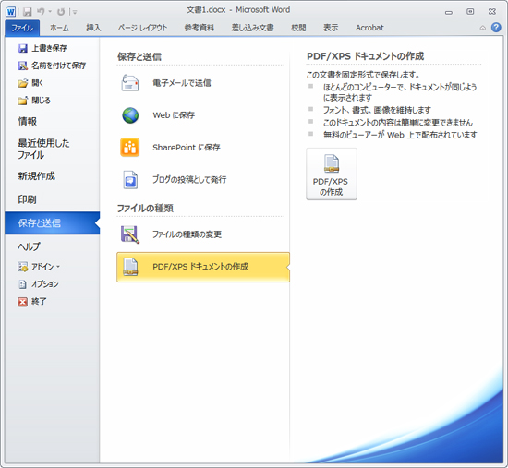Open the Customize Quick Access Toolbar dropdown
This screenshot has width=508, height=468.
point(75,12)
